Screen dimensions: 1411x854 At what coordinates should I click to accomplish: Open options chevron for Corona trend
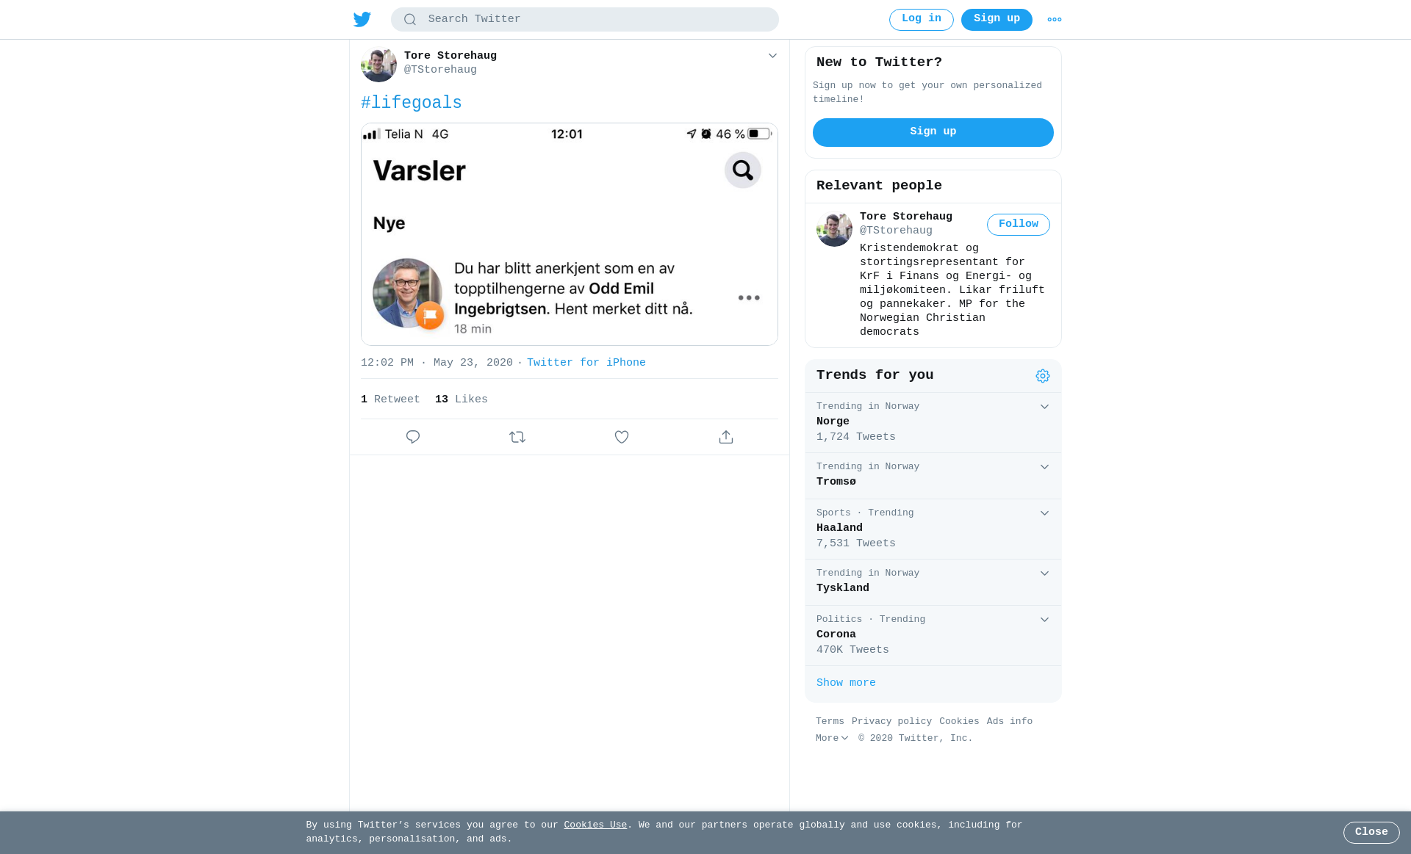click(1044, 620)
